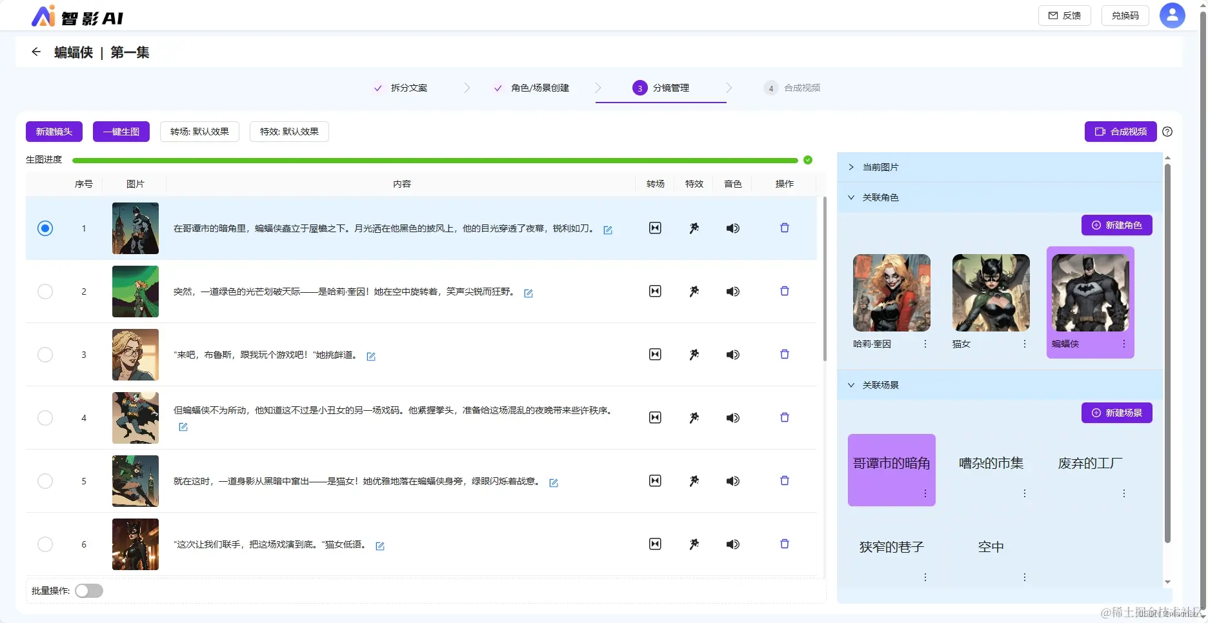Image resolution: width=1208 pixels, height=623 pixels.
Task: Open special effects for row 1
Action: pos(694,228)
